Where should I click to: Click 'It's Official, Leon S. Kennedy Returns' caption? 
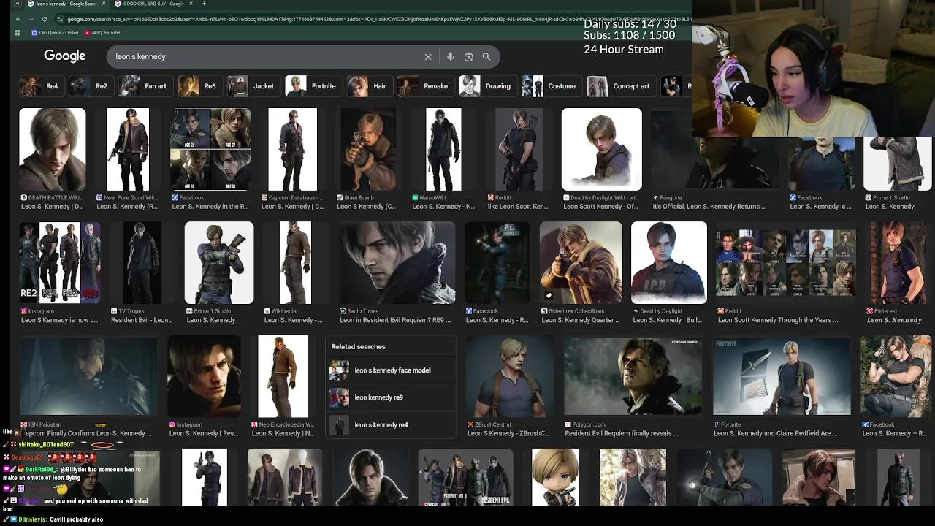pos(709,207)
